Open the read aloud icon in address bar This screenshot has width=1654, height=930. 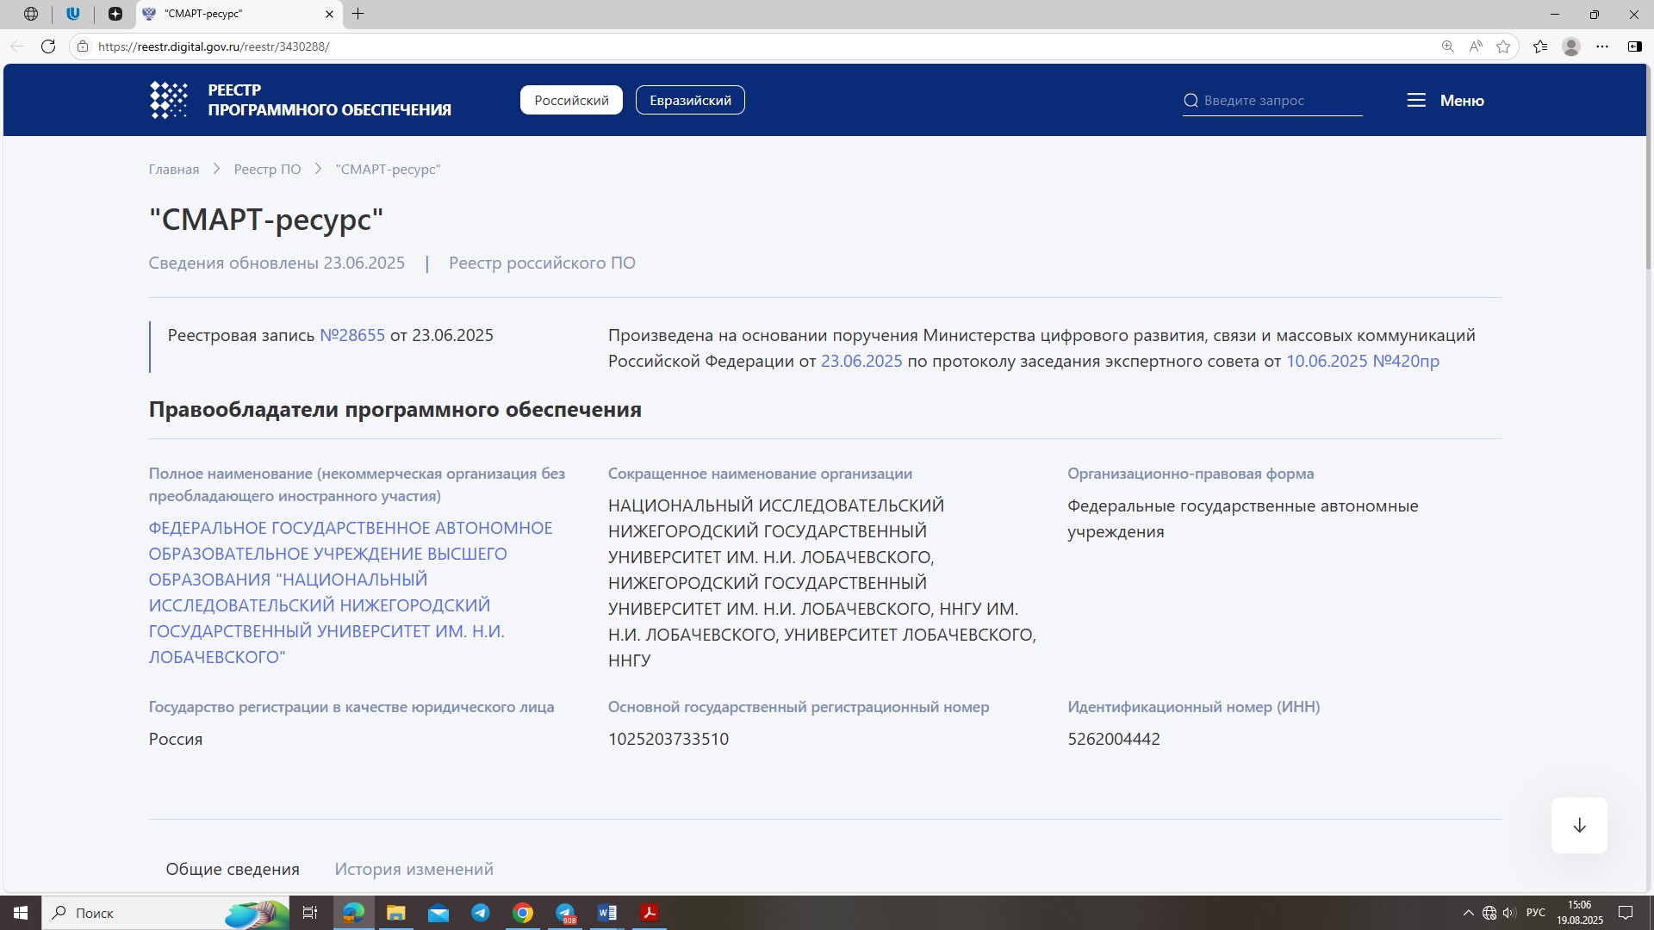coord(1476,46)
